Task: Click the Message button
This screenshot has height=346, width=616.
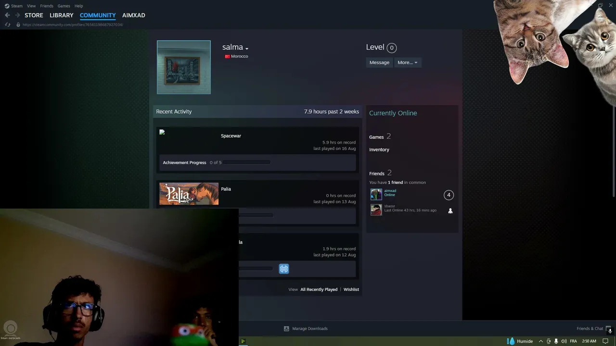Action: (x=379, y=62)
